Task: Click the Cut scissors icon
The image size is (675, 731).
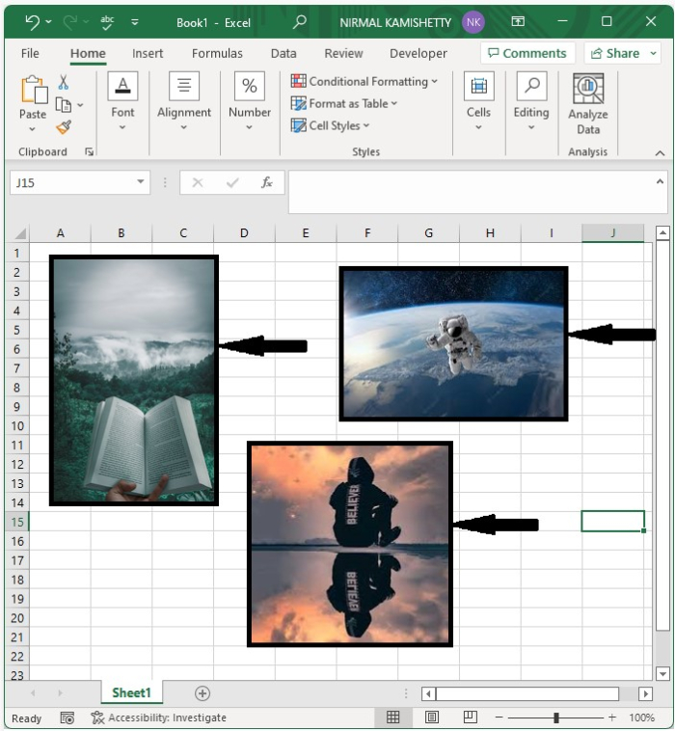Action: click(64, 83)
